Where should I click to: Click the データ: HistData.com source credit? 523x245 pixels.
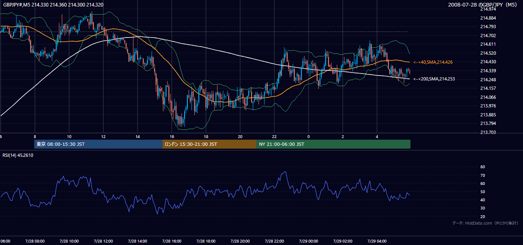click(485, 223)
